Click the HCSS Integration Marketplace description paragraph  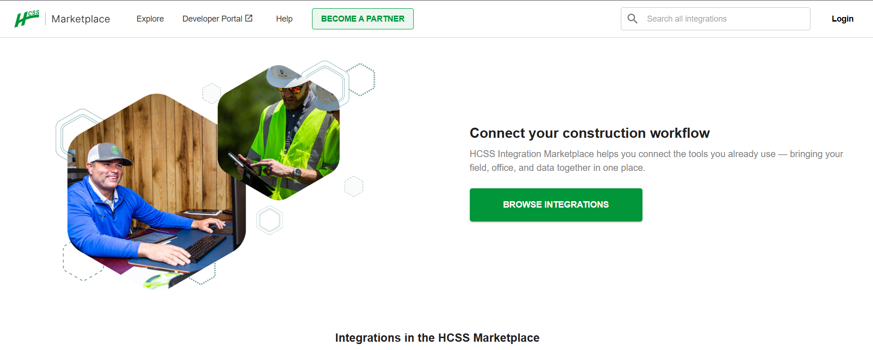tap(656, 161)
